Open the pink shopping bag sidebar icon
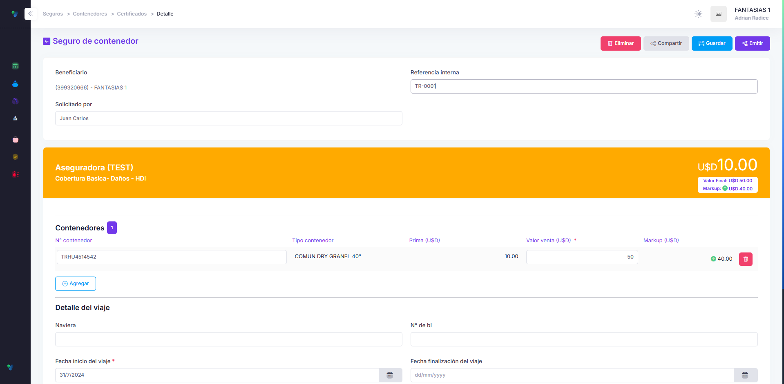The width and height of the screenshot is (784, 384). (x=15, y=140)
